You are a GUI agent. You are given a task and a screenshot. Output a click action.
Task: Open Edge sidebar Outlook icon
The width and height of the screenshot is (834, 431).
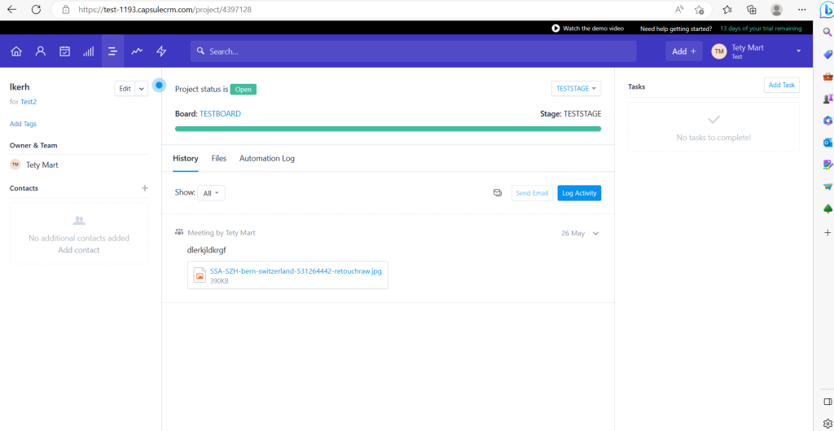(x=827, y=143)
